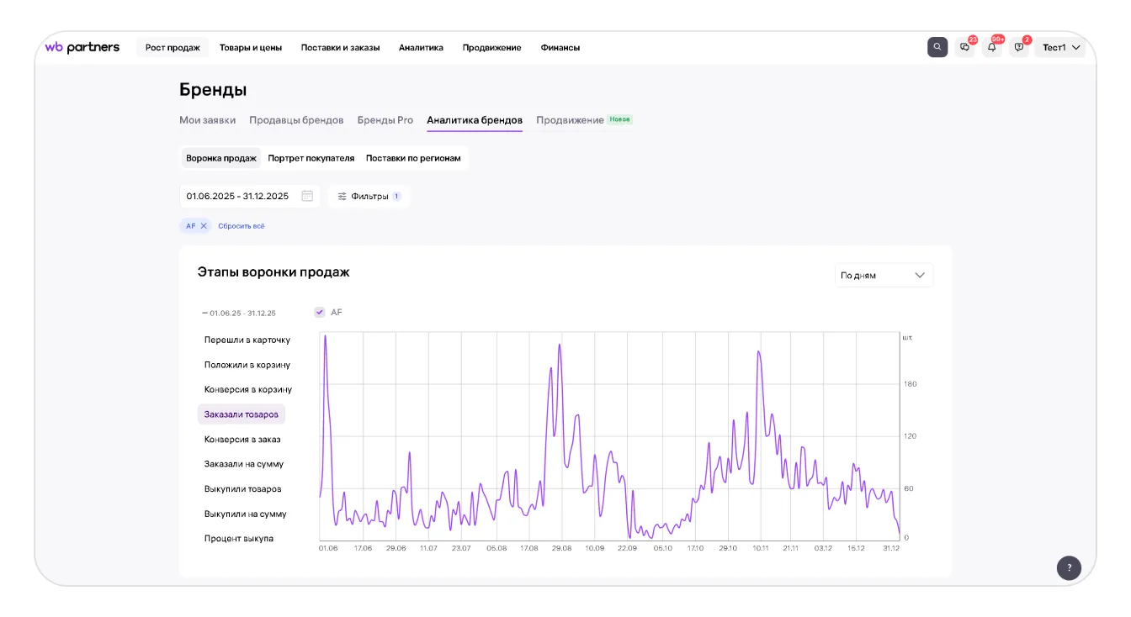Click the search magnifier icon
The height and width of the screenshot is (617, 1131).
coord(937,47)
